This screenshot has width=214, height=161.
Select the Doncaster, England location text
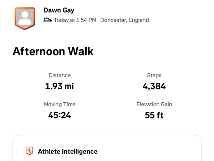[x=124, y=20]
